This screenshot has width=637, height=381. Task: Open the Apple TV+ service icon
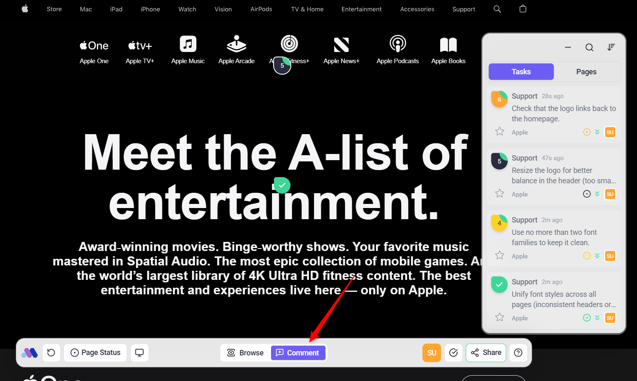(140, 45)
